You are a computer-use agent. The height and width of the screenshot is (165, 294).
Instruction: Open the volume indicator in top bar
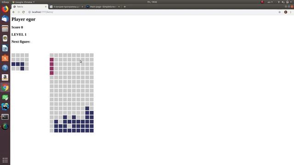coord(283,2)
